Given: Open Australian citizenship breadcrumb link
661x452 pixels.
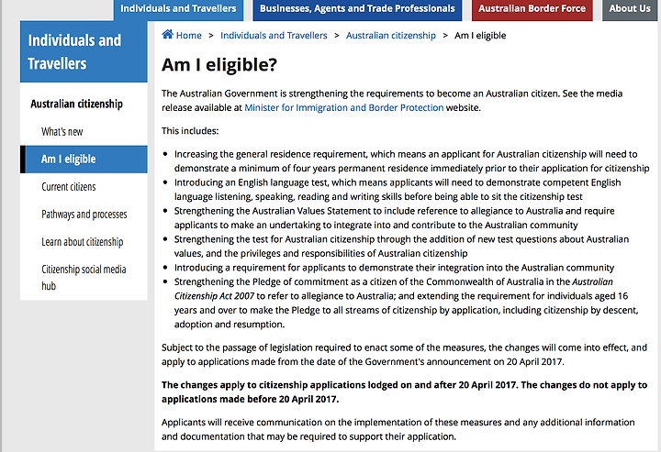Looking at the screenshot, I should click(391, 36).
